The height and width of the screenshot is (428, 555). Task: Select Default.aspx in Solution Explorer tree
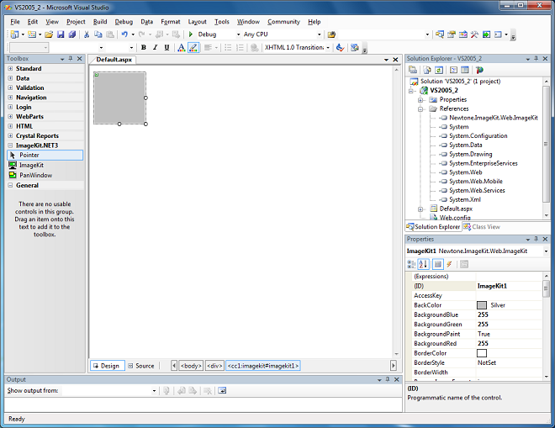[x=456, y=209]
